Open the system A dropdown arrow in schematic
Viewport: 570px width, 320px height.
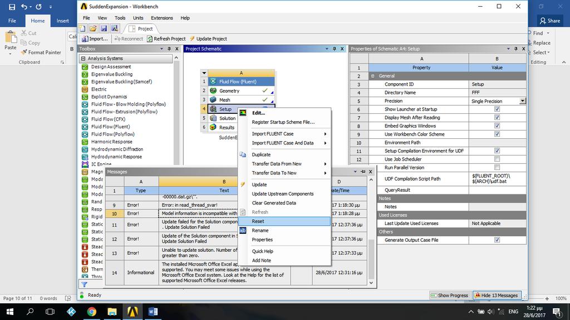(x=204, y=73)
